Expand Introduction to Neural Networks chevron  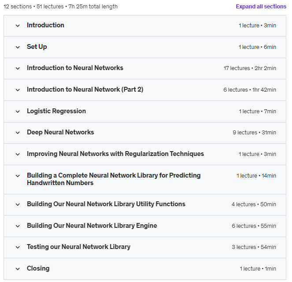pyautogui.click(x=18, y=68)
